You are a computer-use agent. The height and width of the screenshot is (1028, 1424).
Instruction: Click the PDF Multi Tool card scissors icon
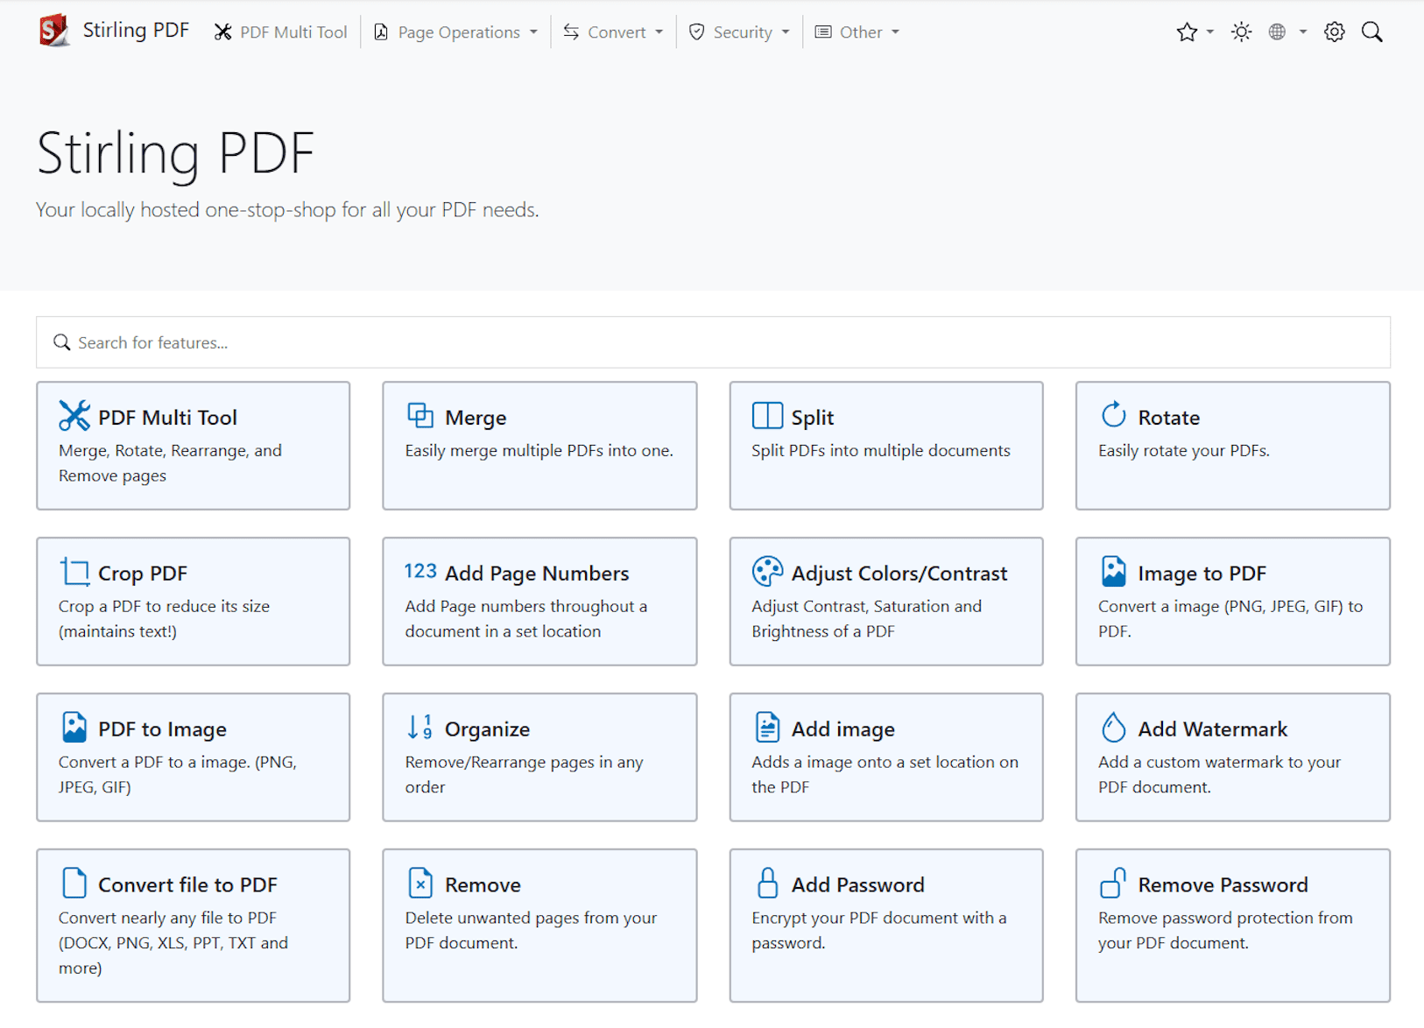pos(74,416)
